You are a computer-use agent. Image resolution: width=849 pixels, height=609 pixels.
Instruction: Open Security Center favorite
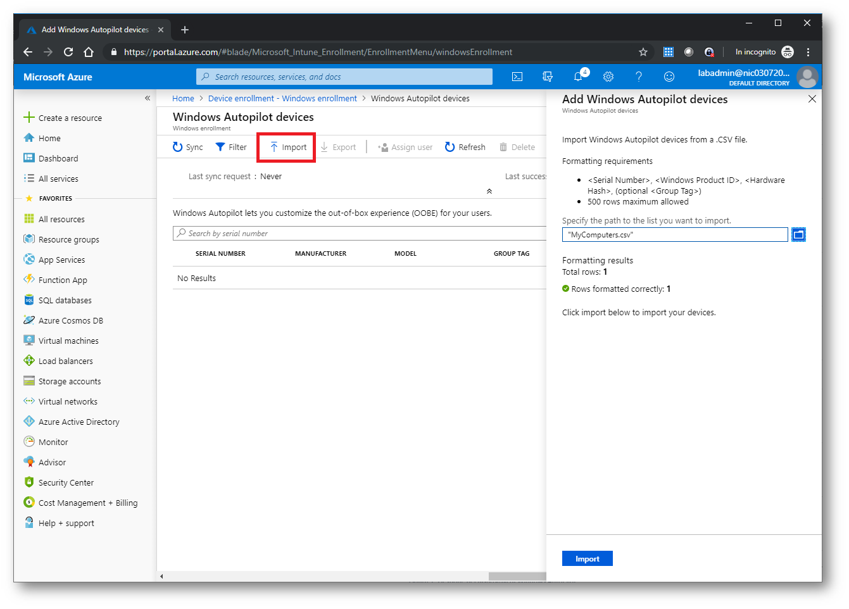pos(59,482)
